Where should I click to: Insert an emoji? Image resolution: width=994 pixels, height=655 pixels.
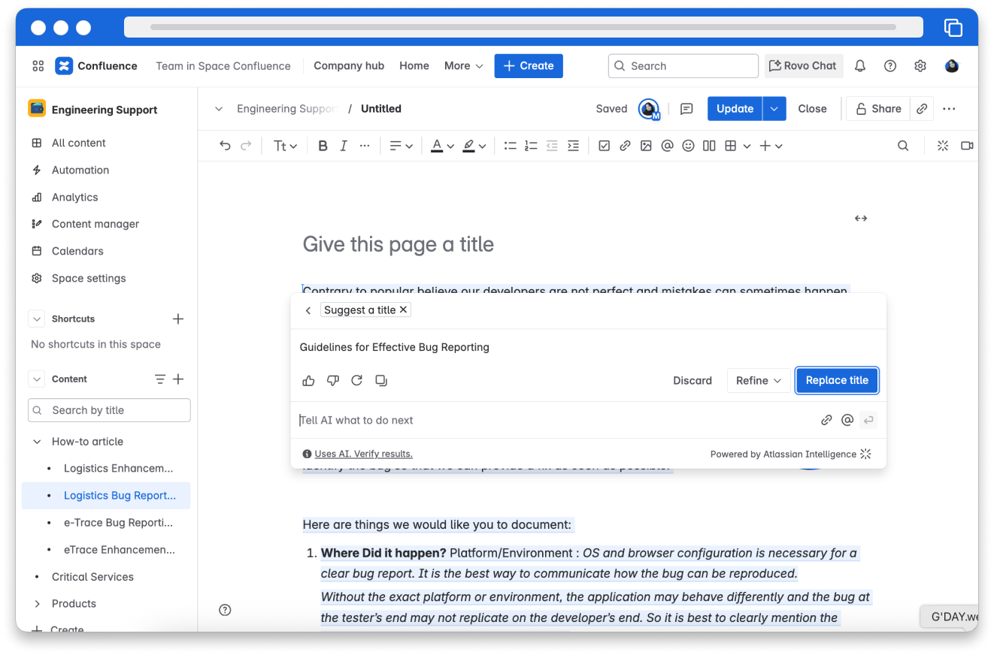pos(688,146)
